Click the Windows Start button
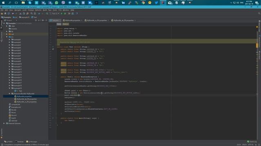The image size is (261, 146). tap(3, 2)
